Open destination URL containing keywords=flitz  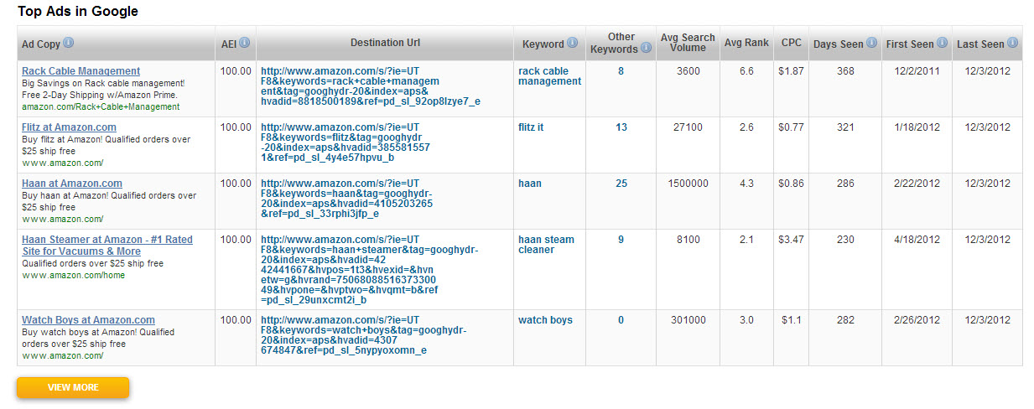(346, 142)
